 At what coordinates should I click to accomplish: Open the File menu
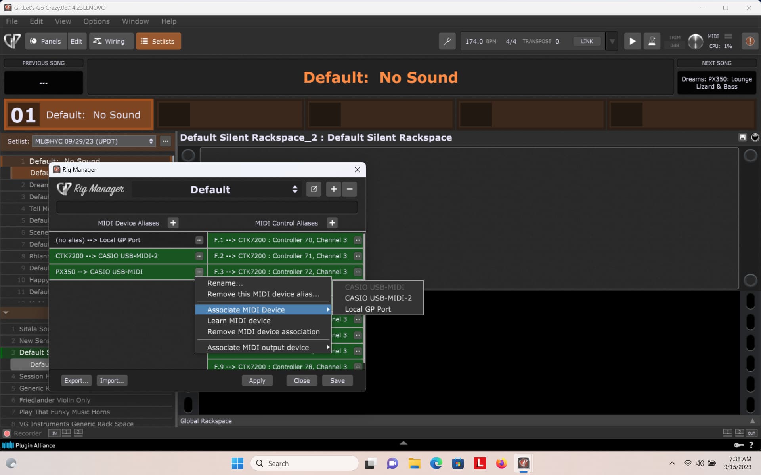[x=12, y=21]
